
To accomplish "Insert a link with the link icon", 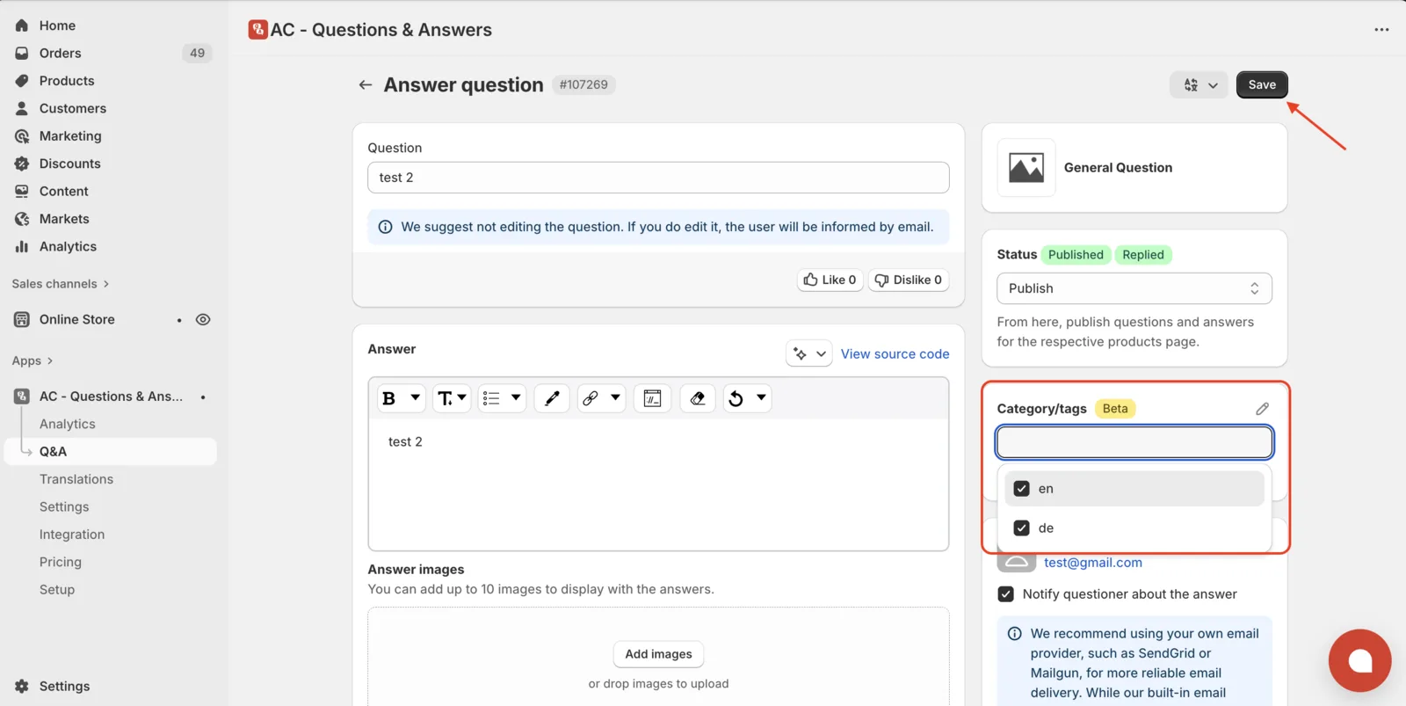I will click(x=591, y=398).
